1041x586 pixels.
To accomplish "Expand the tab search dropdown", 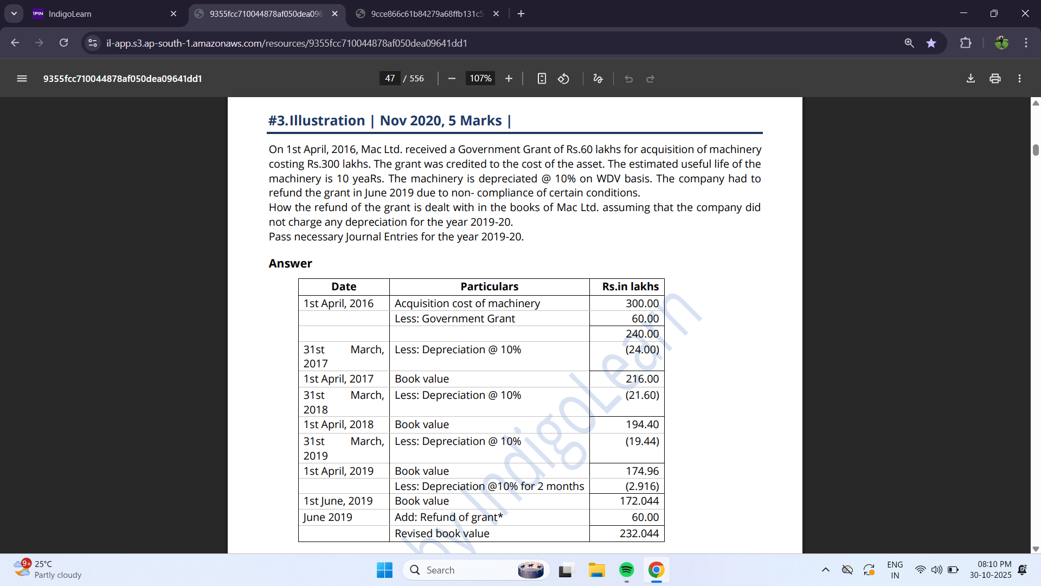I will point(14,14).
